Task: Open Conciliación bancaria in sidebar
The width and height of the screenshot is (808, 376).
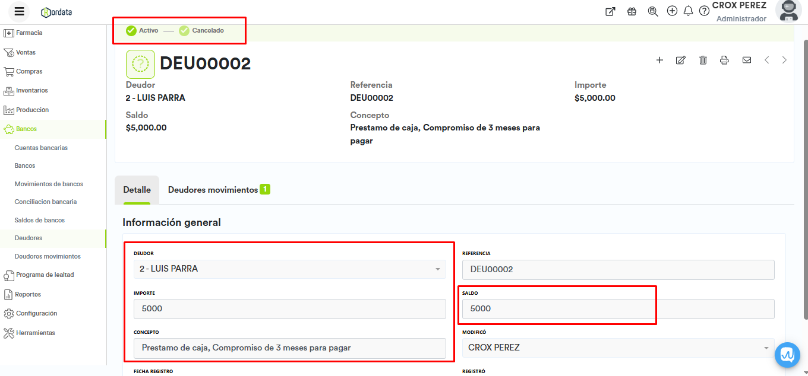Action: tap(46, 202)
